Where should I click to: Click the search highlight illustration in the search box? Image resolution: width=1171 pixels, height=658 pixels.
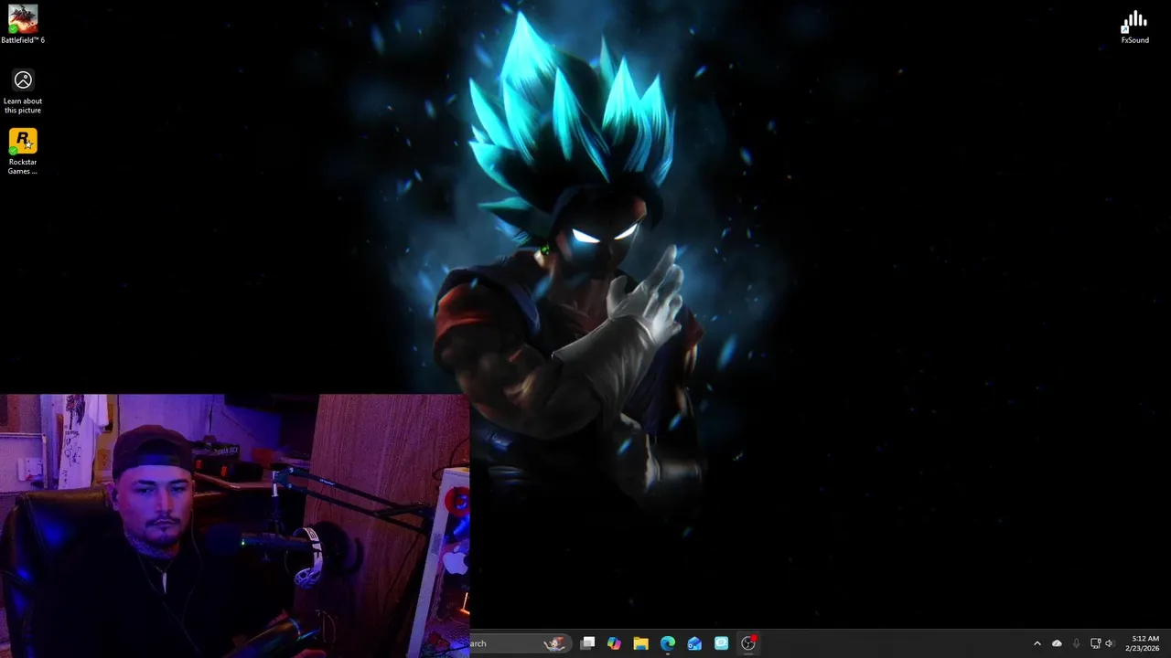(x=554, y=643)
